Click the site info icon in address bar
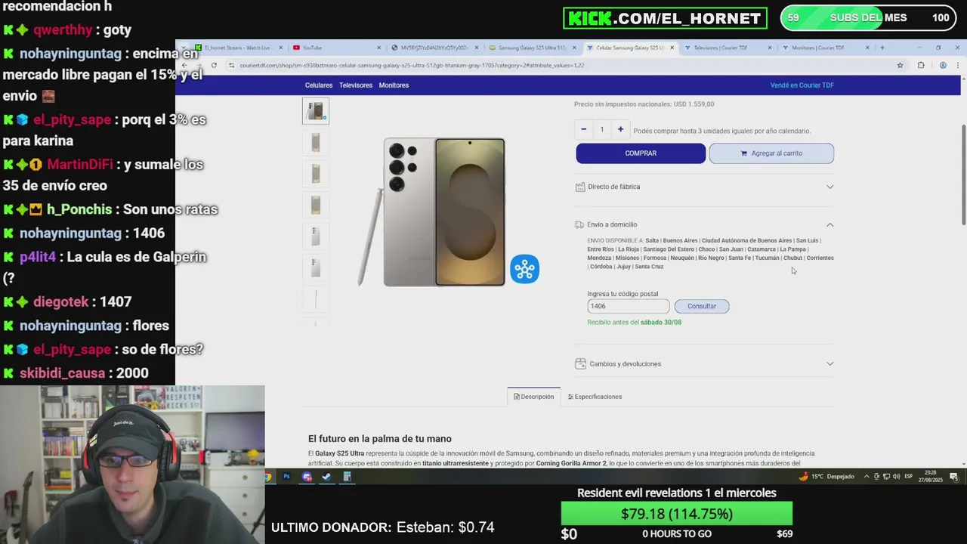Viewport: 967px width, 544px height. (x=231, y=65)
